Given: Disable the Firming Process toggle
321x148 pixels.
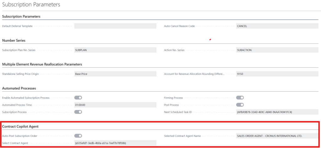Looking at the screenshot, I should [x=240, y=98].
